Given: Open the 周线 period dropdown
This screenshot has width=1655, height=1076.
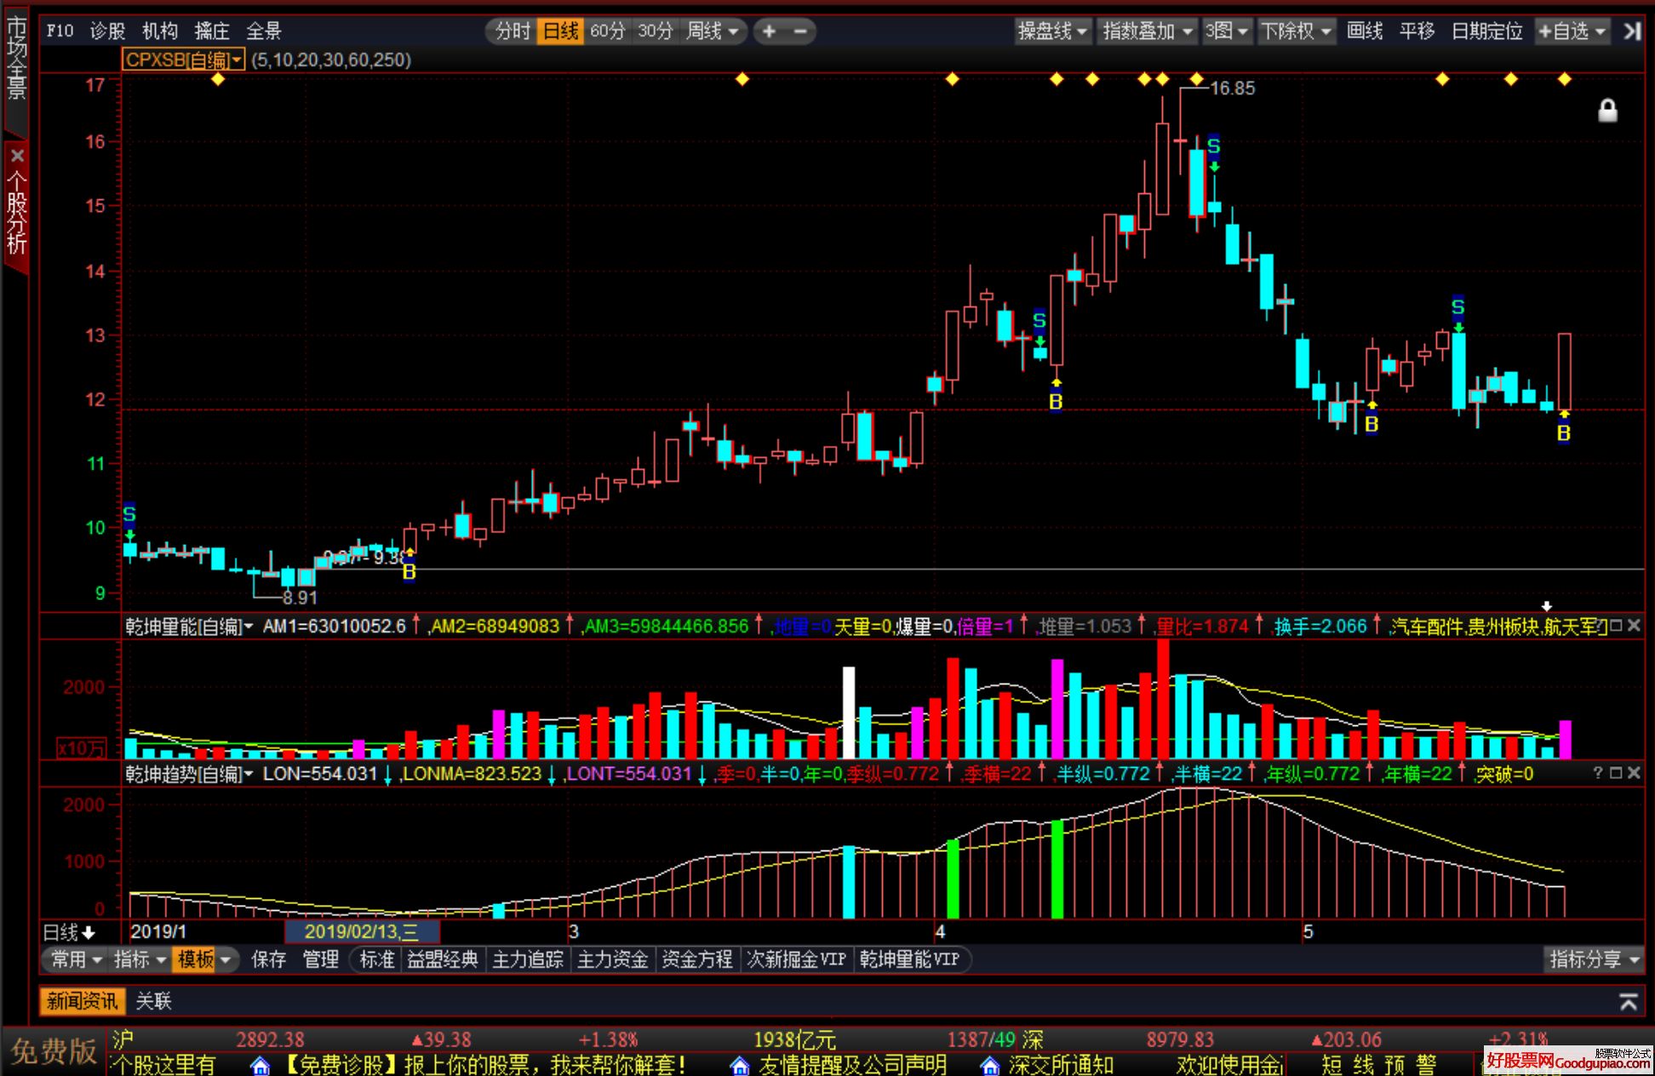Looking at the screenshot, I should pyautogui.click(x=713, y=31).
